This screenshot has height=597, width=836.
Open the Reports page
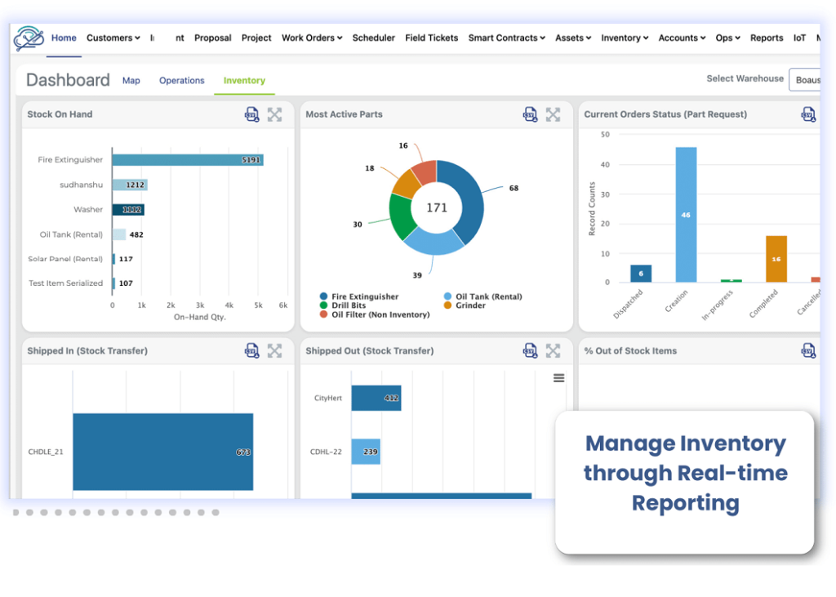[x=767, y=38]
